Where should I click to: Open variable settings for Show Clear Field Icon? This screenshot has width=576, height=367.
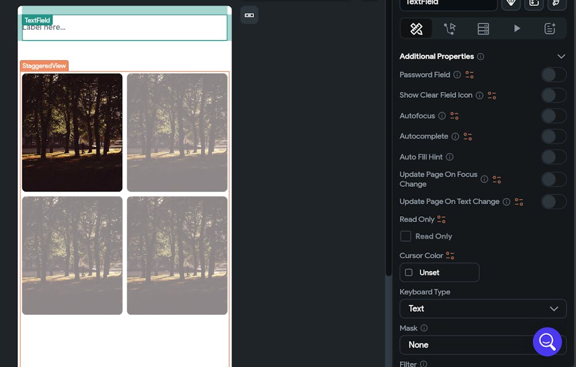(492, 95)
